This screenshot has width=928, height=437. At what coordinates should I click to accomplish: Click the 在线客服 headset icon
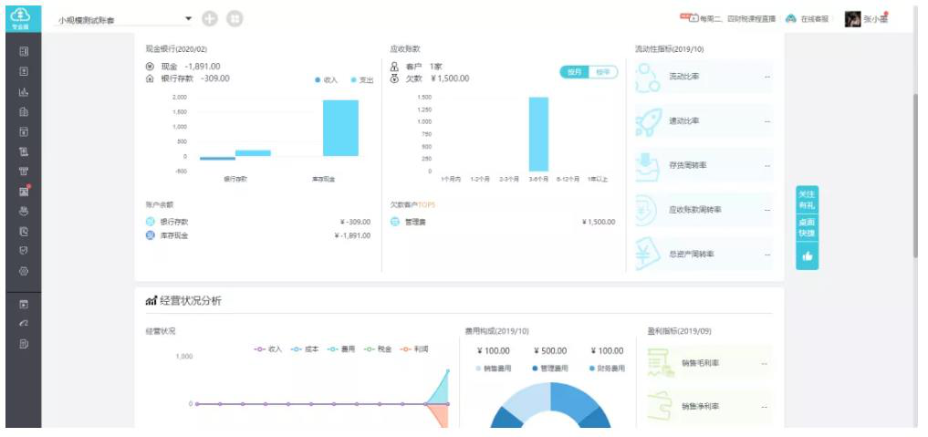coord(791,19)
